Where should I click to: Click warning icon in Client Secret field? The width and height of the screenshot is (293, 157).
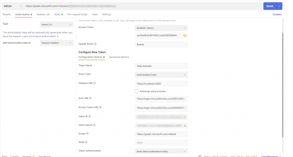pos(185,126)
